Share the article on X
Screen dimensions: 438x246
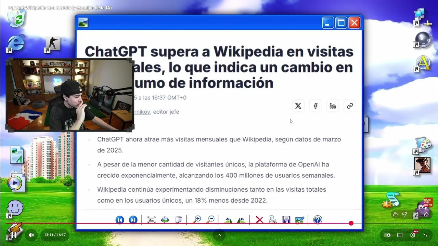pyautogui.click(x=298, y=106)
